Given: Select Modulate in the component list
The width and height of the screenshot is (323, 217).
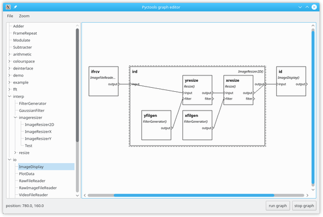Looking at the screenshot, I should tap(22, 40).
